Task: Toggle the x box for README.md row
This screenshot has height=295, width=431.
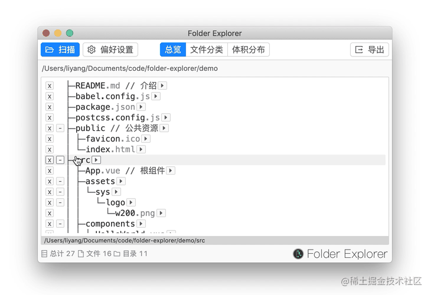Action: pos(50,86)
